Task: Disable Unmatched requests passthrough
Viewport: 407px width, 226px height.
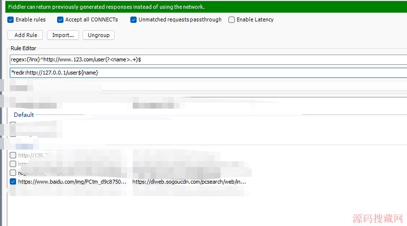Action: click(x=134, y=20)
